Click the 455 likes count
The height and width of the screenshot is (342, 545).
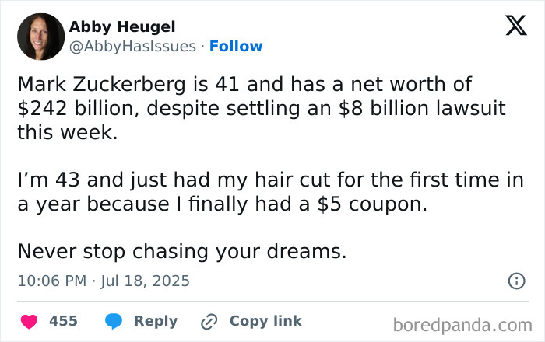tap(63, 320)
